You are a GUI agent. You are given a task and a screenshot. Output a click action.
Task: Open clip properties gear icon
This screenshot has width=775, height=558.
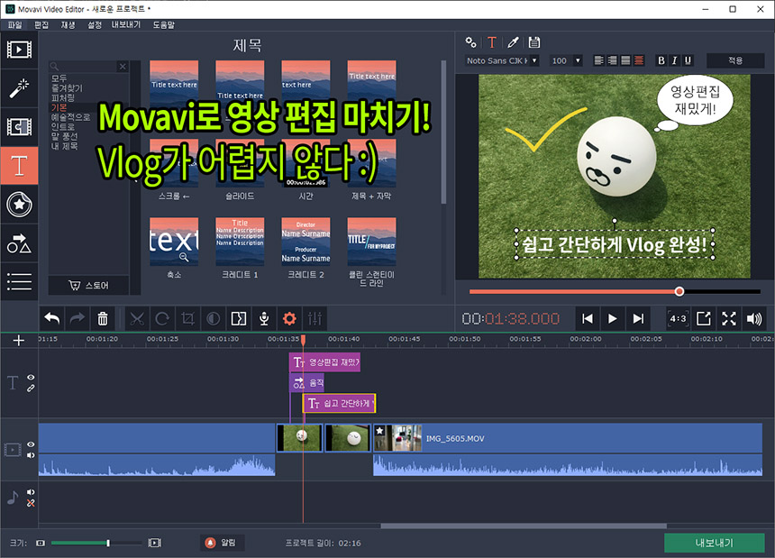tap(289, 319)
